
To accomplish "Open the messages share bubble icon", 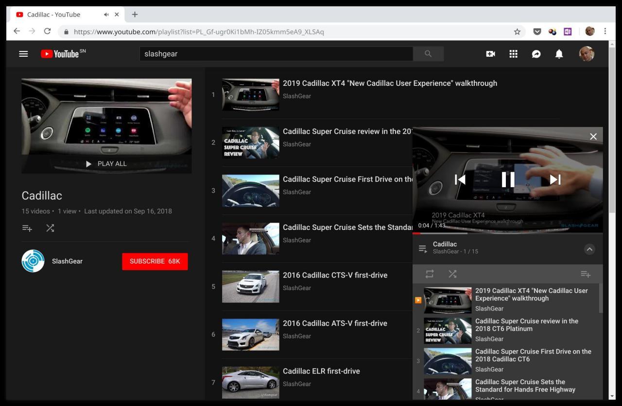I will click(536, 54).
